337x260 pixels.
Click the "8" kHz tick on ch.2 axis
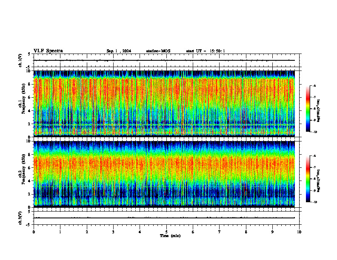30,155
